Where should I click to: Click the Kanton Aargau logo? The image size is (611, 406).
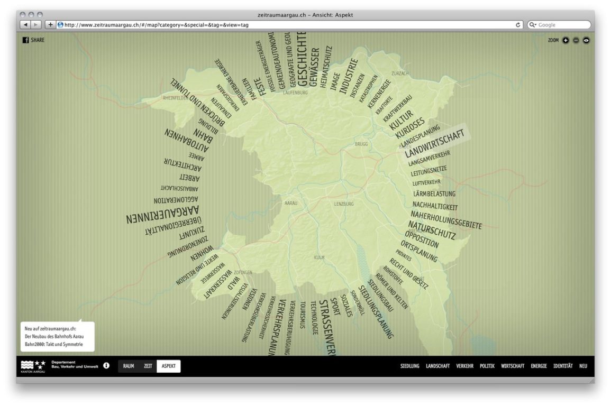tap(33, 366)
